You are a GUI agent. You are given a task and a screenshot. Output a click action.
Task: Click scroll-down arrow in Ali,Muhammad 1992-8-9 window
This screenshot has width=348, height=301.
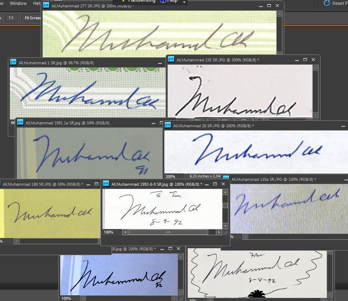tap(225, 226)
